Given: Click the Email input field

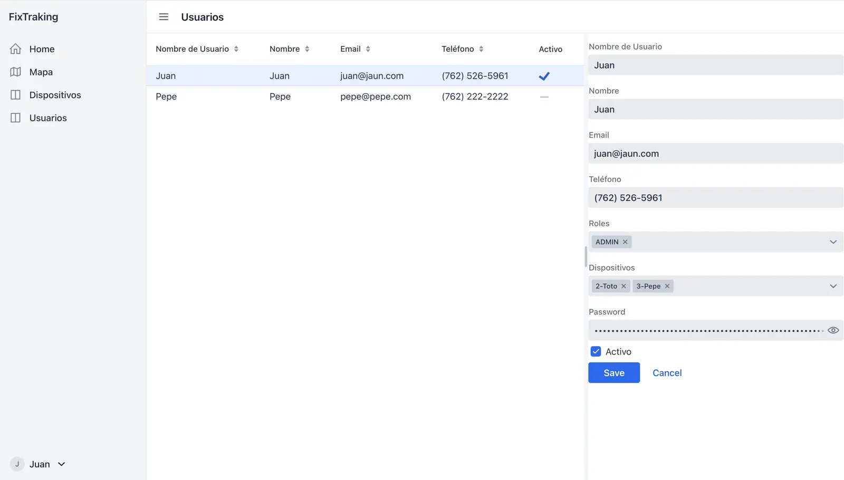Looking at the screenshot, I should pyautogui.click(x=716, y=153).
